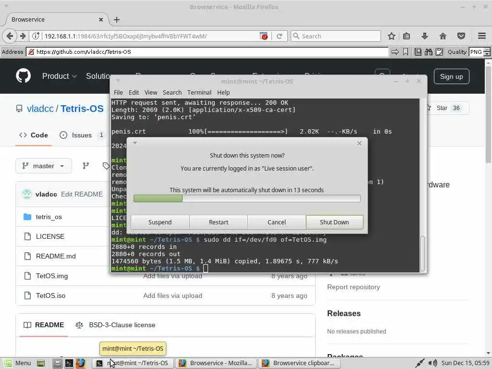This screenshot has height=369, width=492.
Task: Click the Firefox forward arrow button
Action: (23, 36)
